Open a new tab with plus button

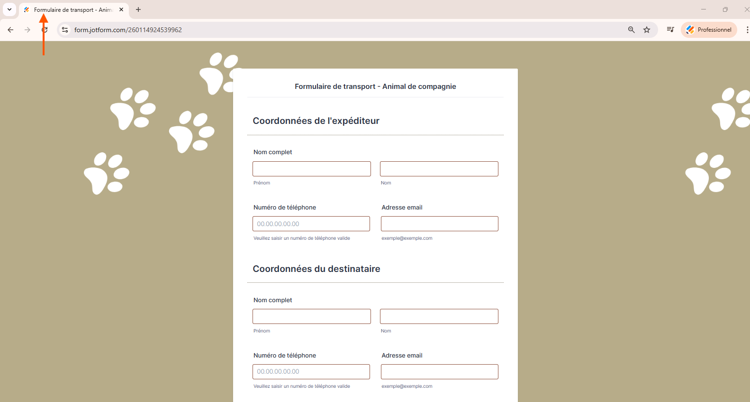[x=138, y=9]
